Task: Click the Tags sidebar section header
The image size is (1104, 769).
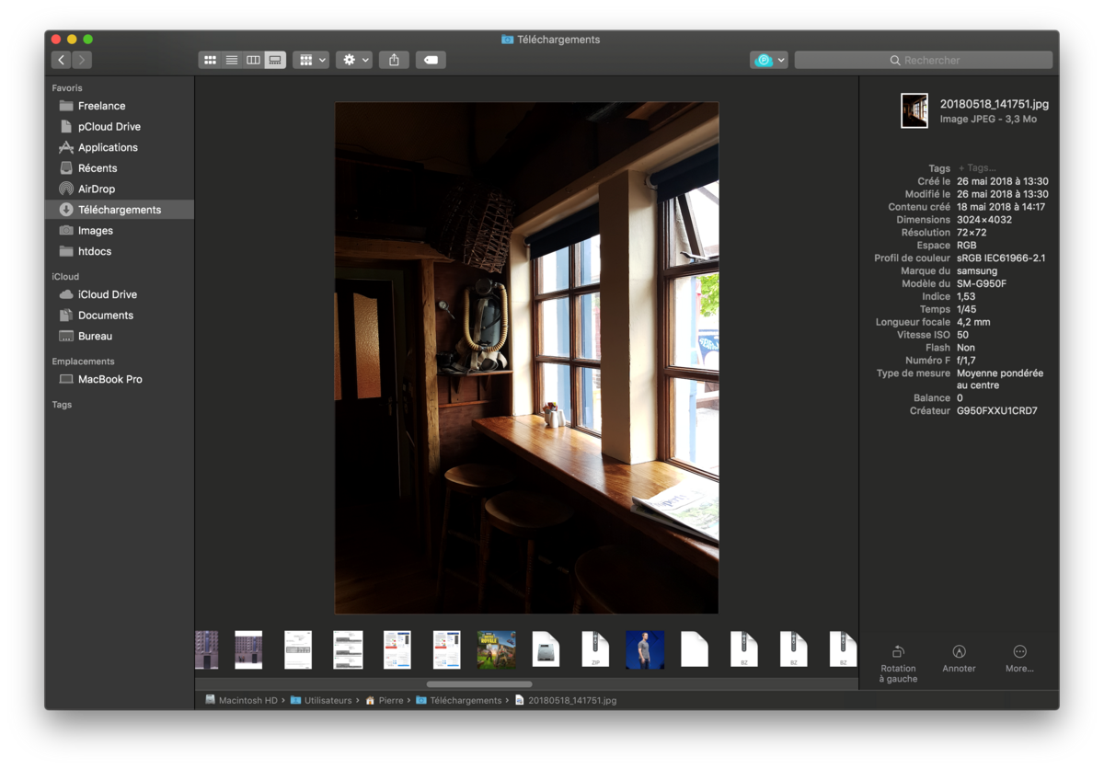Action: click(62, 405)
